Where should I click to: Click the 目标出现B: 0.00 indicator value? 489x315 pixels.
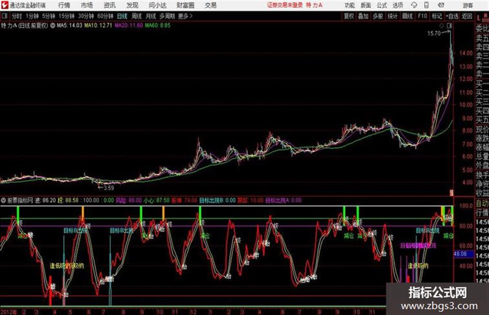[217, 200]
